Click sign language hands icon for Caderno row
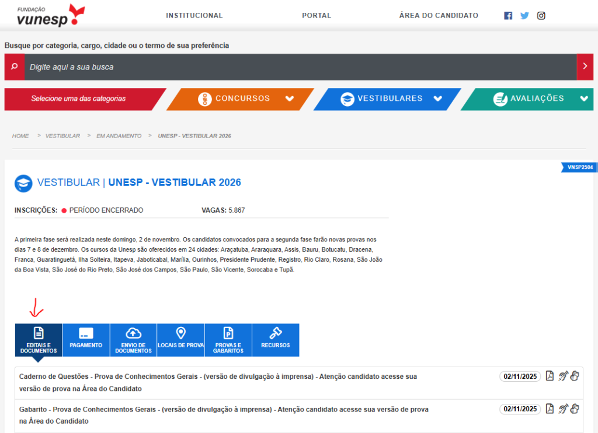 click(x=575, y=376)
